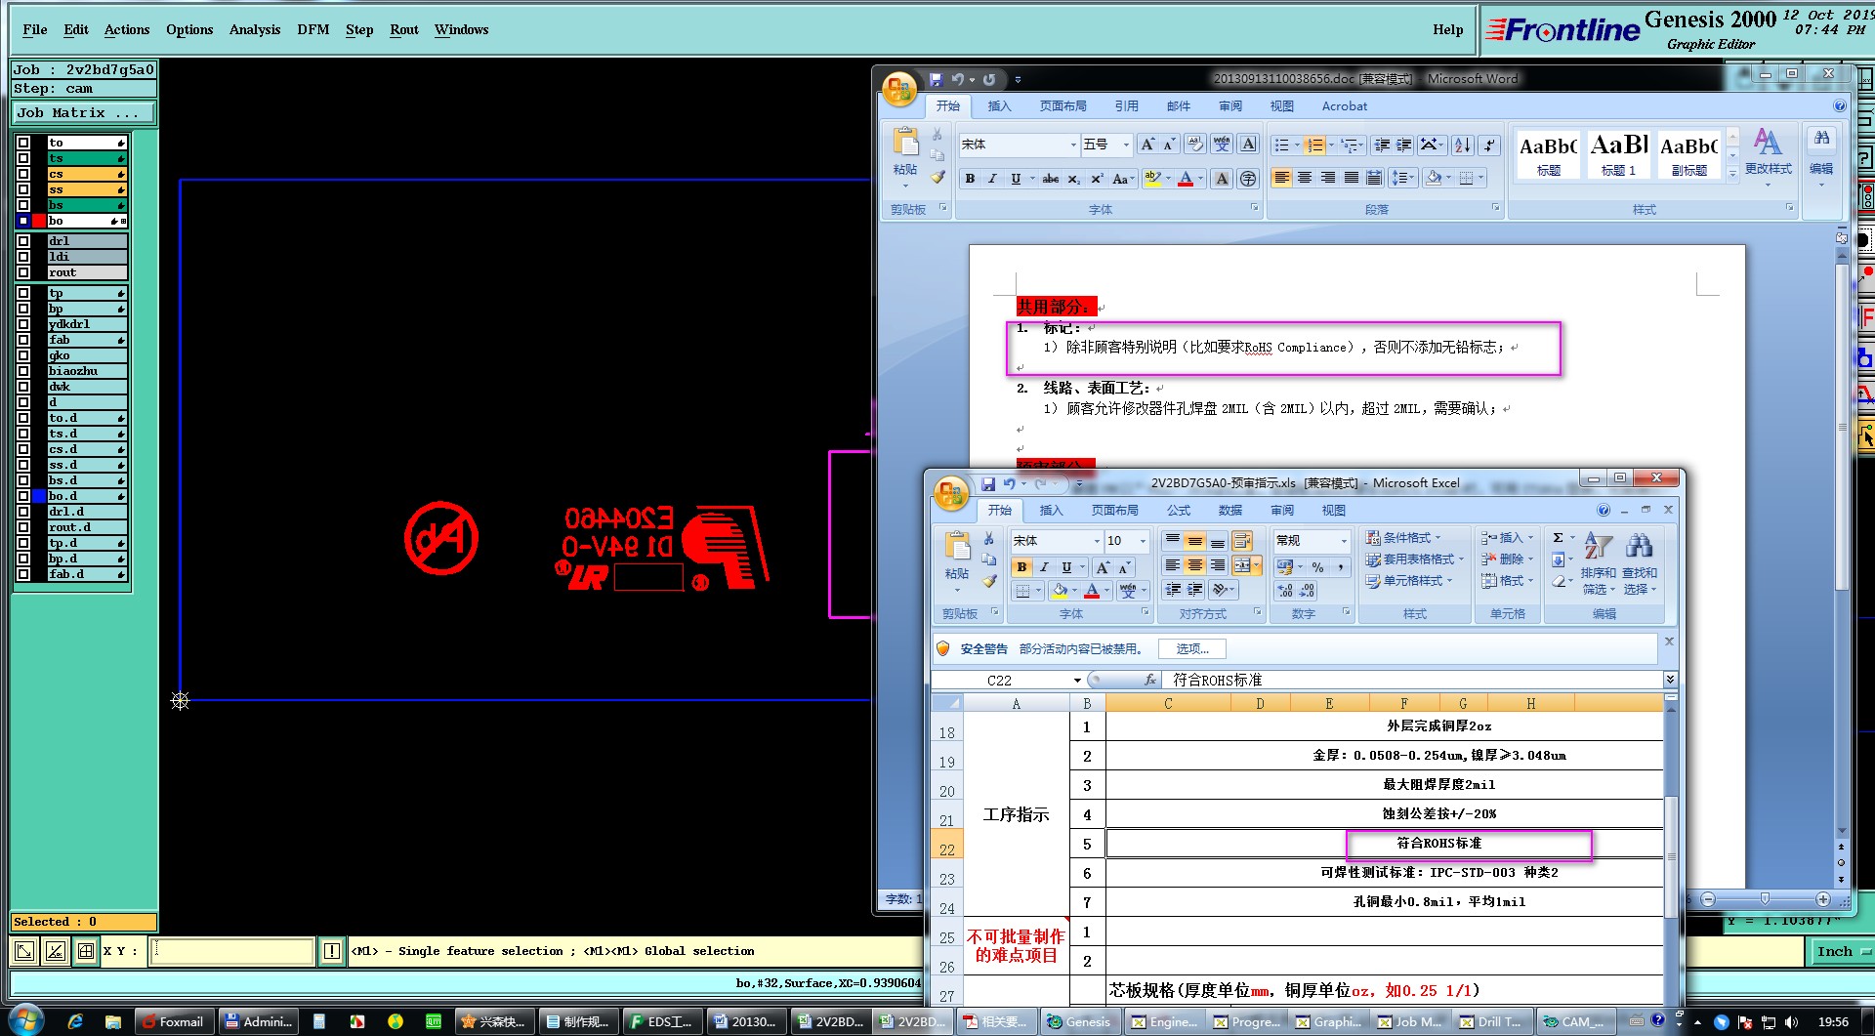Click Excel's wrap text icon
Viewport: 1875px width, 1036px height.
1241,541
